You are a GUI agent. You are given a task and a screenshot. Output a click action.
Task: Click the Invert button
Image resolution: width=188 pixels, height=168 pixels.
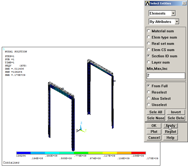(x=176, y=112)
